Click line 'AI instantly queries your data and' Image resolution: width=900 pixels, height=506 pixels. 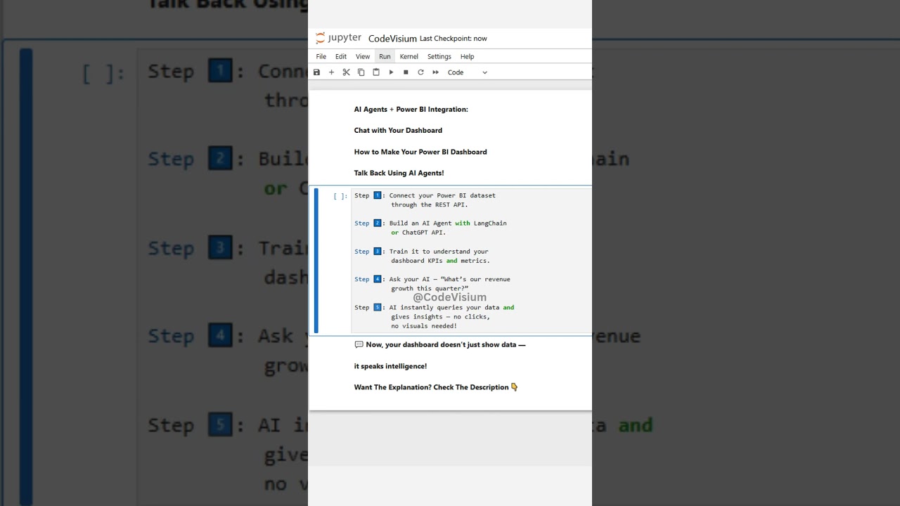point(451,308)
